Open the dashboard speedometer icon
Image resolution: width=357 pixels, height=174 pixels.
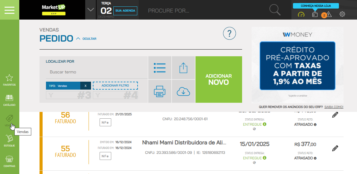click(x=301, y=14)
